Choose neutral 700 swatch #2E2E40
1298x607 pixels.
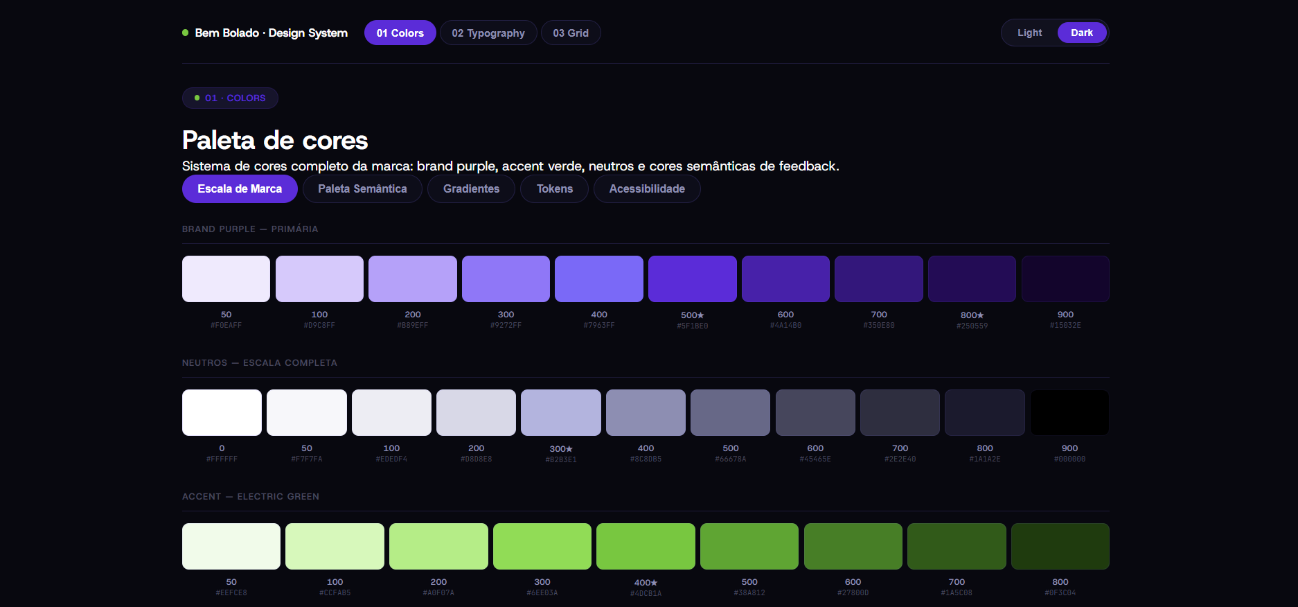coord(900,412)
